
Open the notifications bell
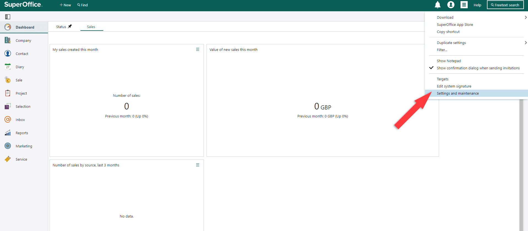(437, 5)
